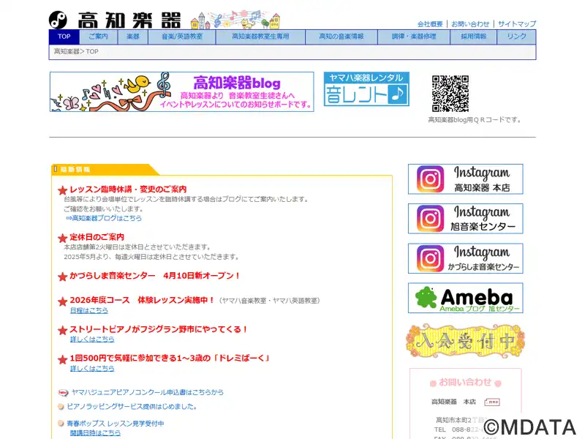Open 高知楽器教室生専用 tab
The image size is (585, 439).
[x=260, y=37]
